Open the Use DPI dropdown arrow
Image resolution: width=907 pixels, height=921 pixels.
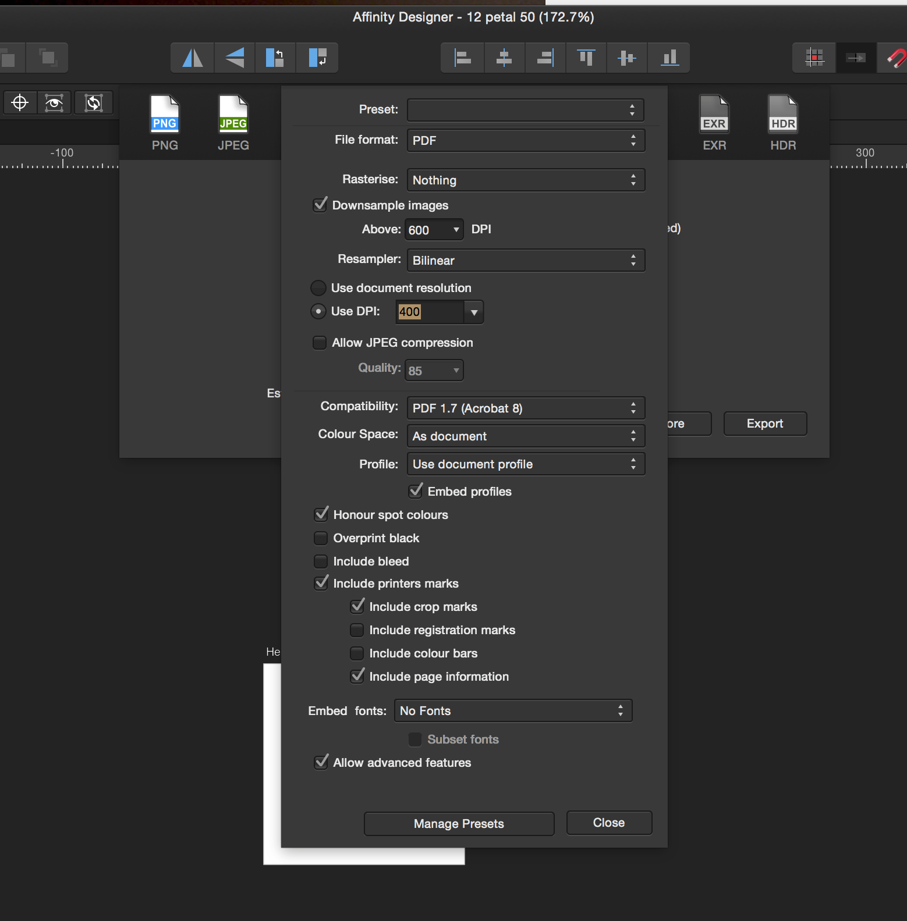coord(474,312)
